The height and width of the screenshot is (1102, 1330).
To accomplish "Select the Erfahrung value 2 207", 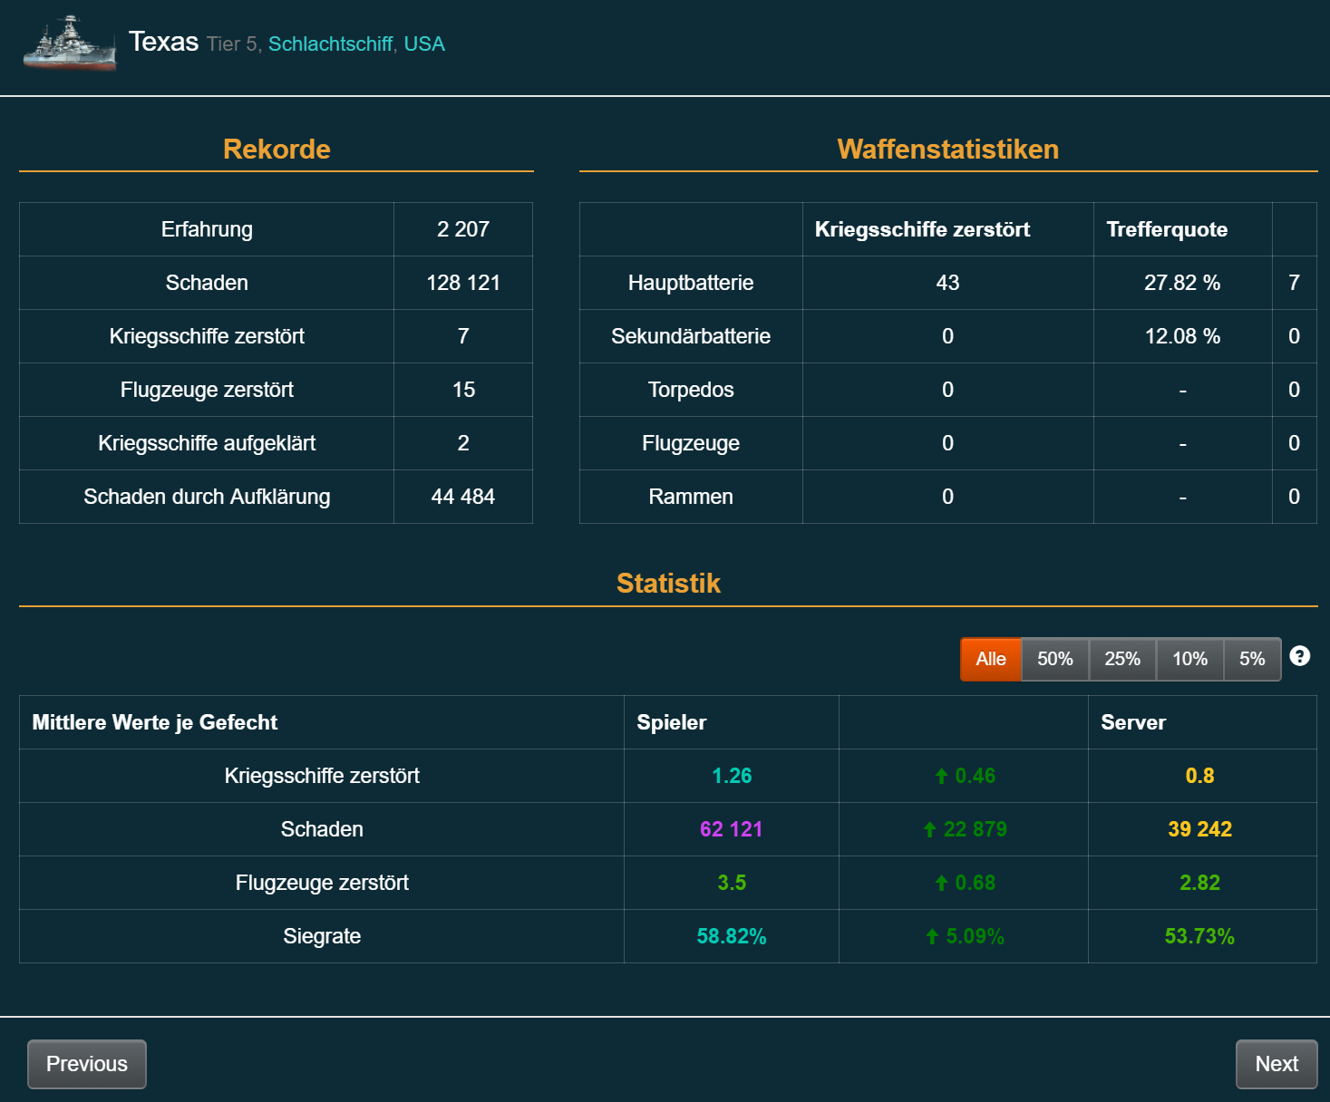I will [463, 229].
